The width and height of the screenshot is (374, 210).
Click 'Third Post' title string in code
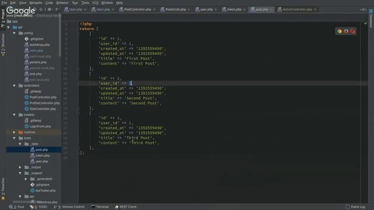pyautogui.click(x=138, y=138)
